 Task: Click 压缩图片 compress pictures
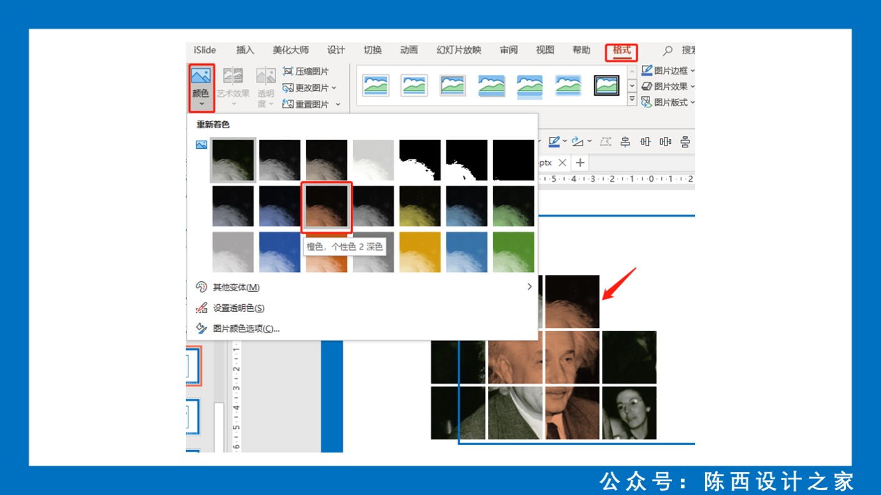[306, 71]
